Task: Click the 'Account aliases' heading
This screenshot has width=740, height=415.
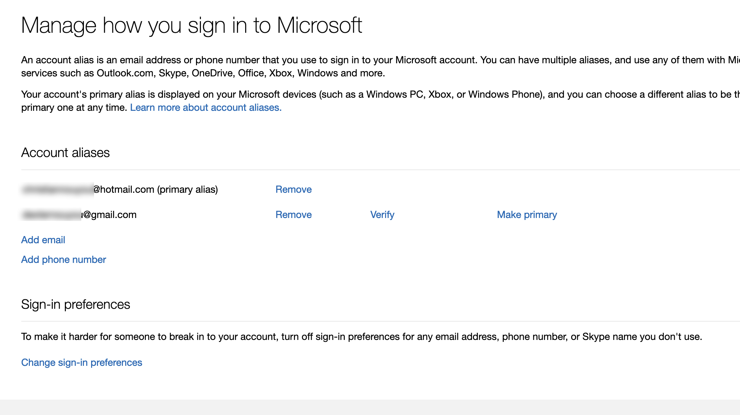Action: click(x=66, y=152)
